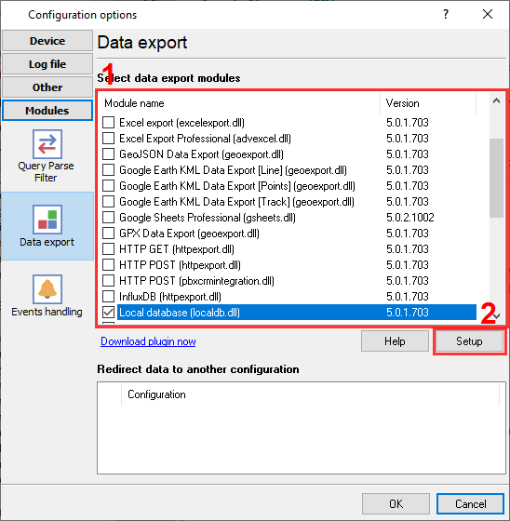This screenshot has width=510, height=521.
Task: Enable Google Earth KML Data Export [Line] checkbox
Action: [x=108, y=170]
